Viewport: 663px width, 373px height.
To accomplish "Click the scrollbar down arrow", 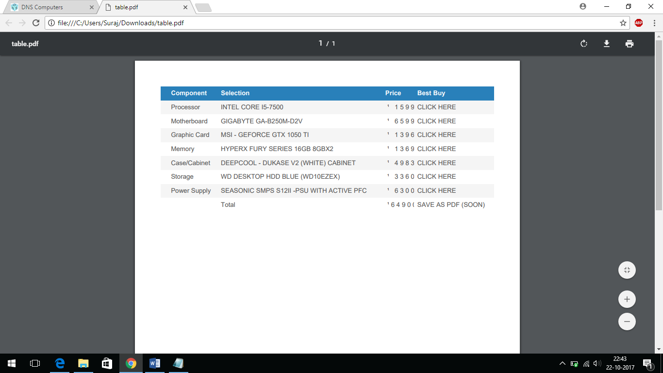I will [659, 349].
